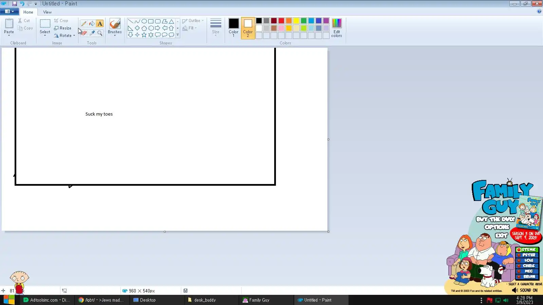Activate Color 1 foreground selector
The height and width of the screenshot is (305, 543).
point(233,28)
